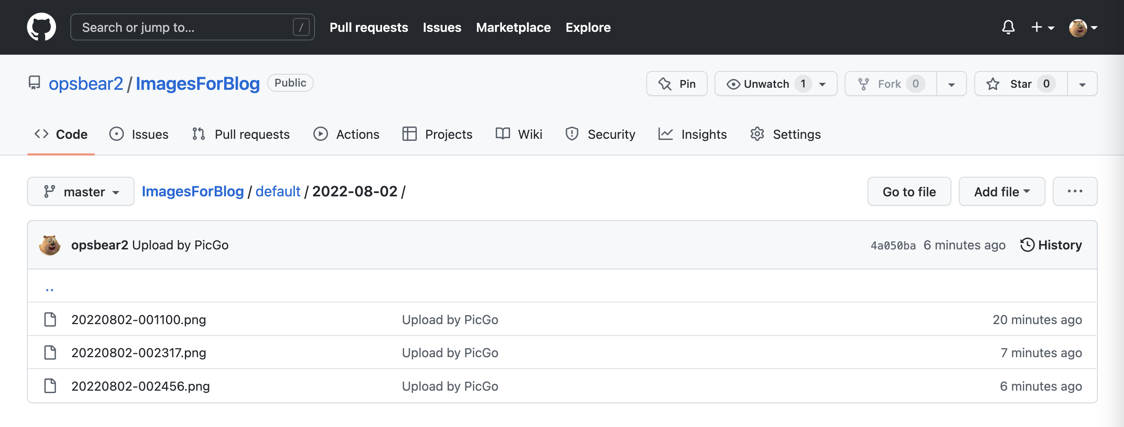
Task: Click 6 minutes ago beside commit hash
Action: point(964,245)
